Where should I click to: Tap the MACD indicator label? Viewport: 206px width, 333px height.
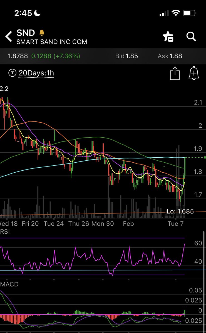click(9, 285)
